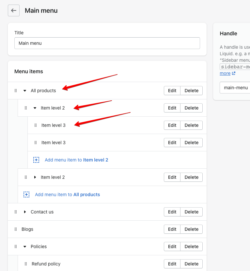Click plus icon beside Add to All products

pyautogui.click(x=26, y=195)
